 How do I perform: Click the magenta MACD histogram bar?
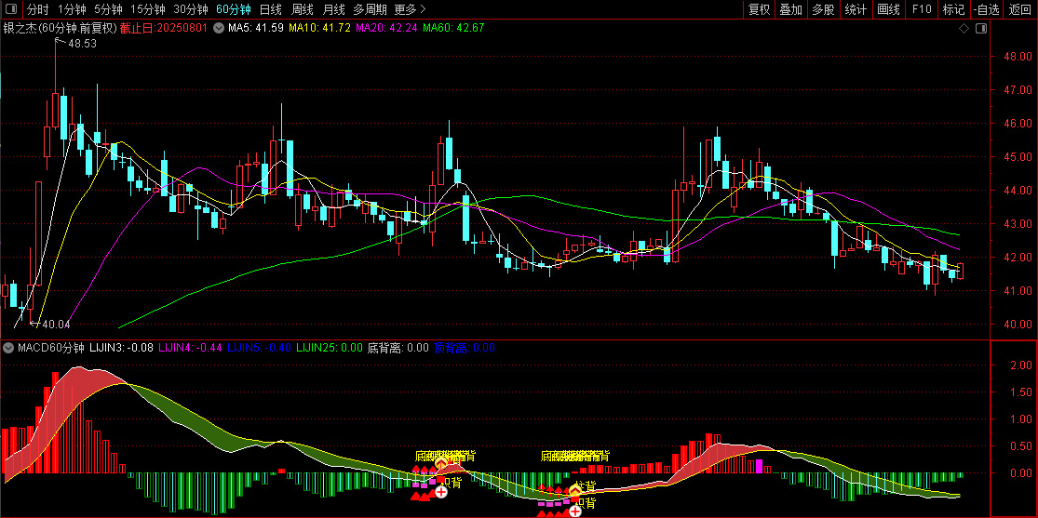[x=760, y=467]
